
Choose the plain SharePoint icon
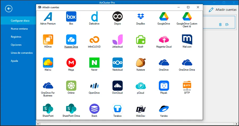48,109
